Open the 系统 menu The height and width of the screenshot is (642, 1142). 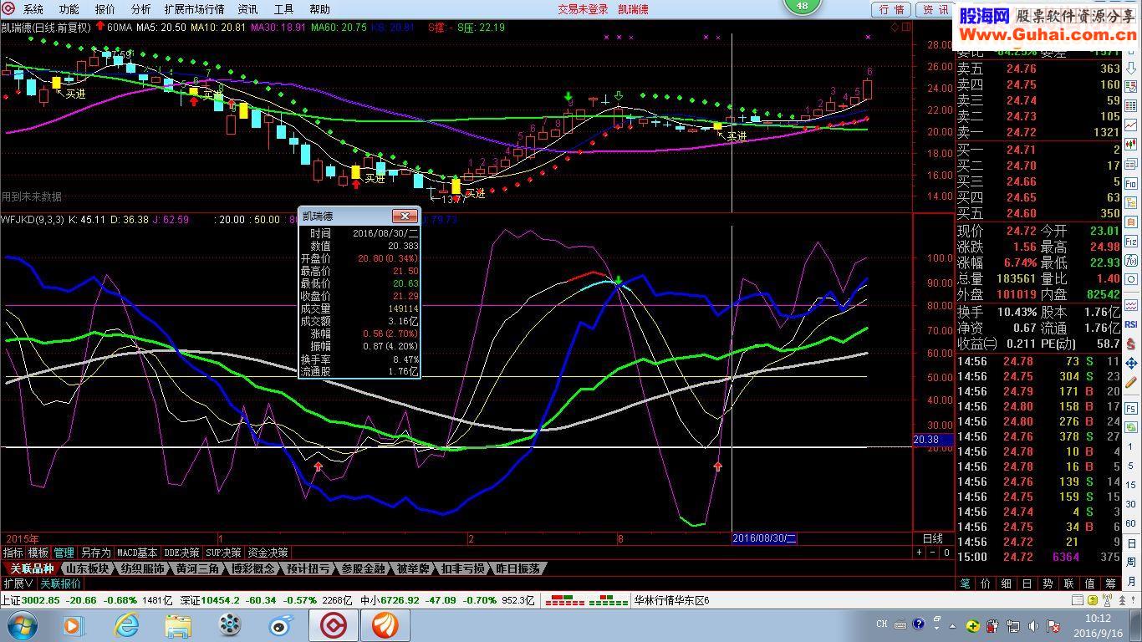33,9
